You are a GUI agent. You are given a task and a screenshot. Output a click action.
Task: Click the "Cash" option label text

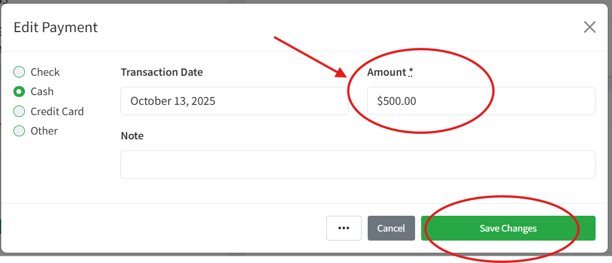tap(42, 92)
